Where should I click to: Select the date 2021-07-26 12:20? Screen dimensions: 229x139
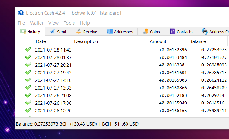pyautogui.click(x=53, y=111)
